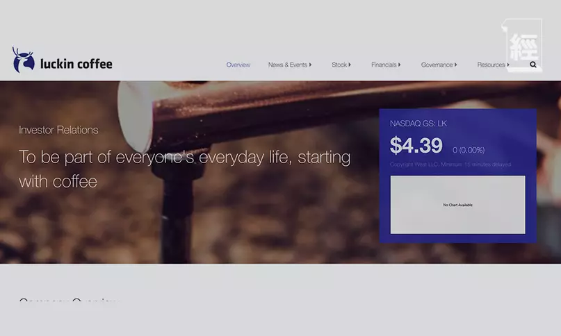
Task: Click the NASDAQ GS: LK ticker label
Action: point(418,124)
